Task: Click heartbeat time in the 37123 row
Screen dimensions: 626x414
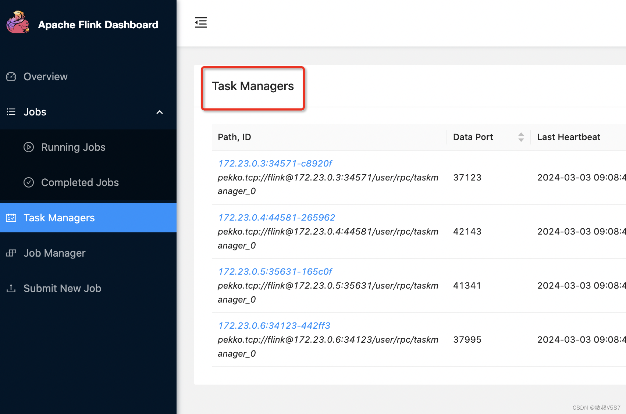Action: [581, 178]
